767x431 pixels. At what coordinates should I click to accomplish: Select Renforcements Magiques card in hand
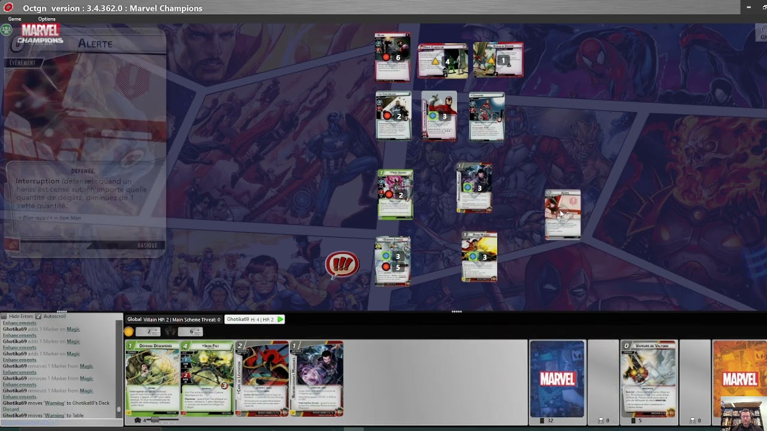tap(316, 378)
